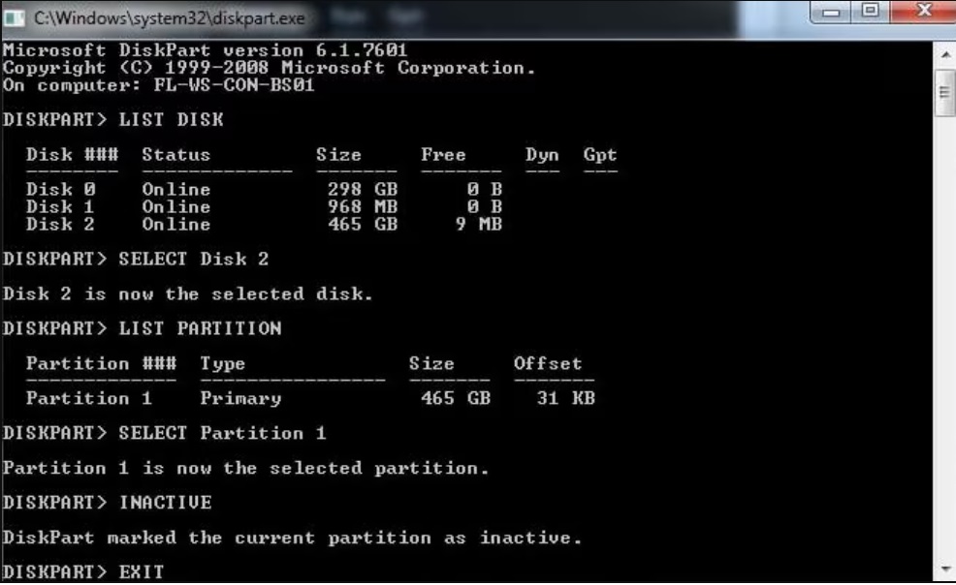This screenshot has height=585, width=956.
Task: Click the 'Gpt' column header
Action: pos(600,155)
